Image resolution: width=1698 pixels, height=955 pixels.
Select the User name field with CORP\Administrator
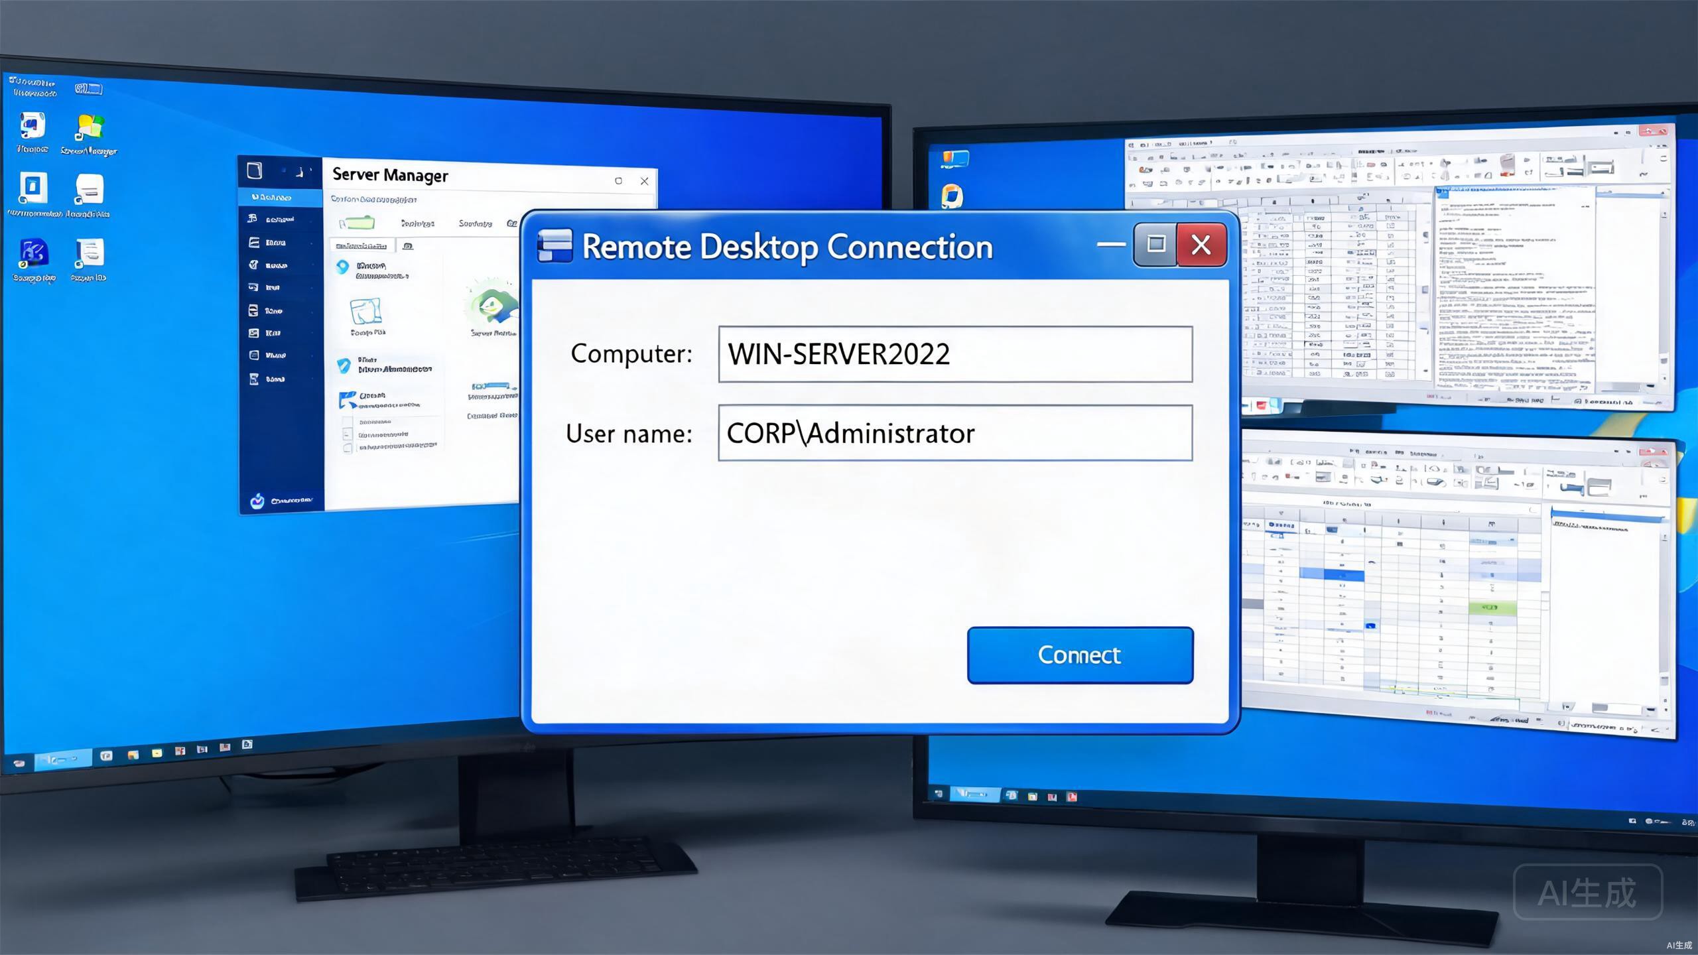955,433
